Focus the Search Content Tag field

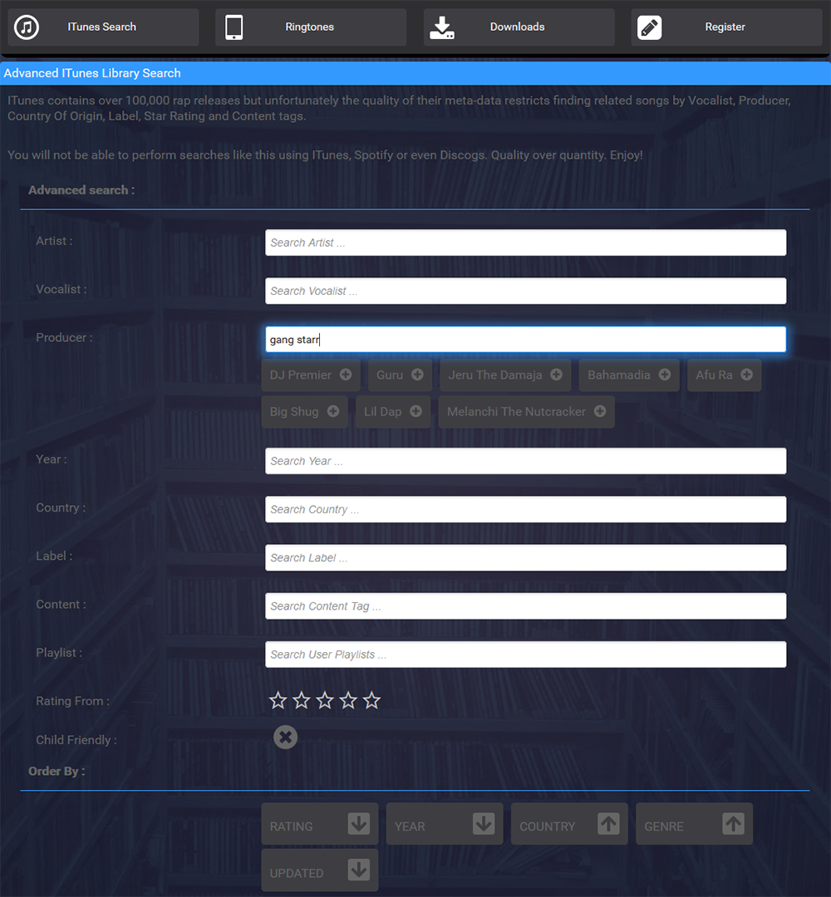tap(525, 605)
